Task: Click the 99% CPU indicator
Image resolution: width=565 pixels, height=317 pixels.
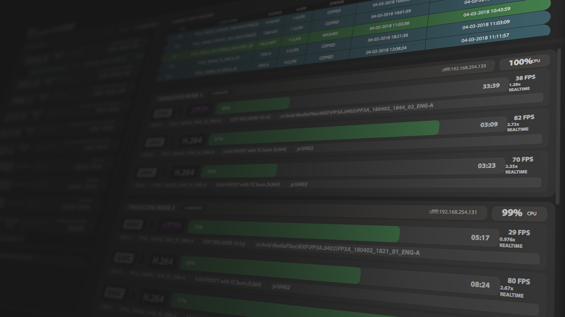Action: tap(519, 213)
